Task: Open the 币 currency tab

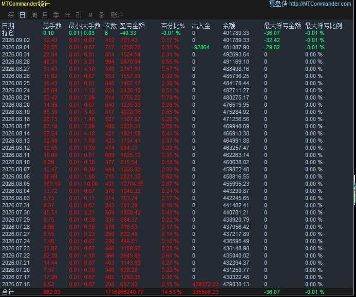Action: 79,15
